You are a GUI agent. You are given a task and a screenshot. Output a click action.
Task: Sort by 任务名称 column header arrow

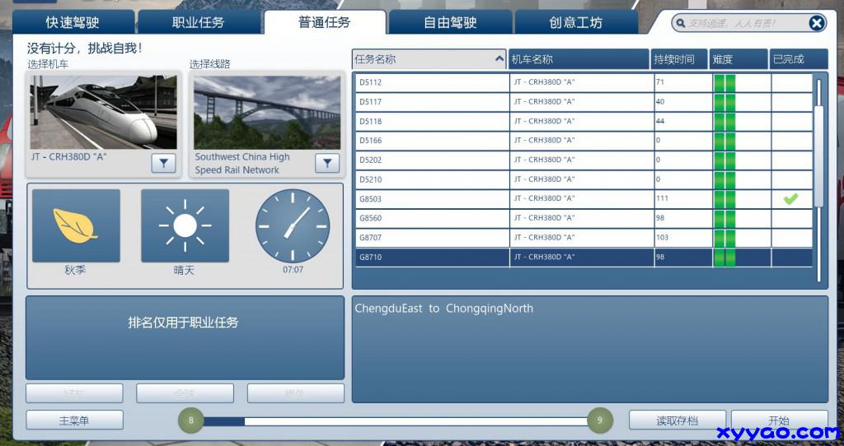(499, 59)
